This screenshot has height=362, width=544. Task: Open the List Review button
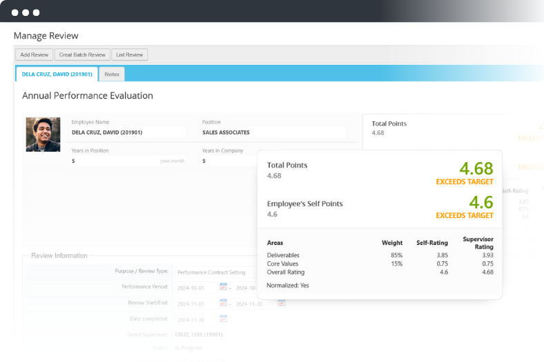129,54
